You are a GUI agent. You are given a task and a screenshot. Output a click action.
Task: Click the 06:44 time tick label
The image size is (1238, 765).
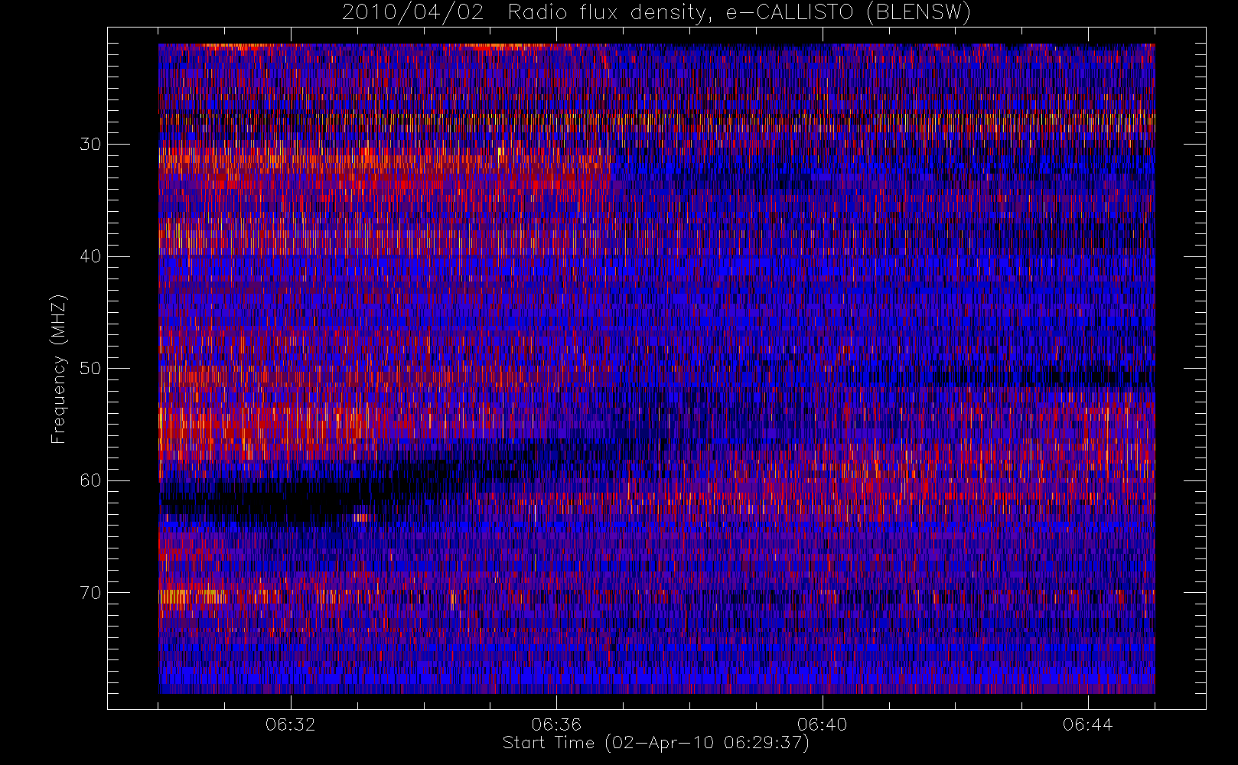1088,724
